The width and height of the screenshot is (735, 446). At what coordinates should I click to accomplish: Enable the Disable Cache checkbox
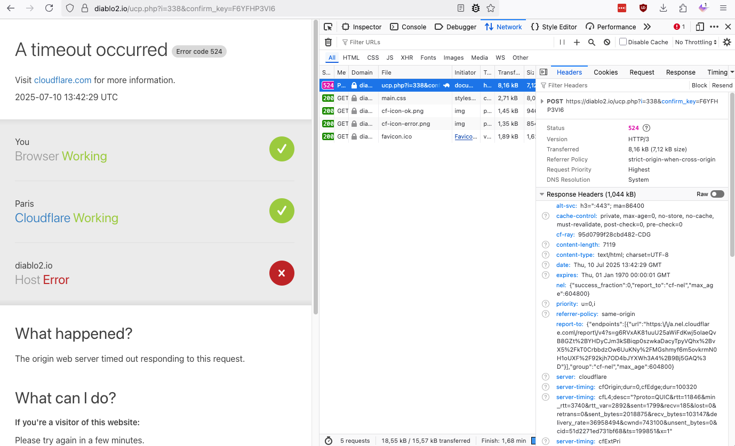(x=623, y=42)
